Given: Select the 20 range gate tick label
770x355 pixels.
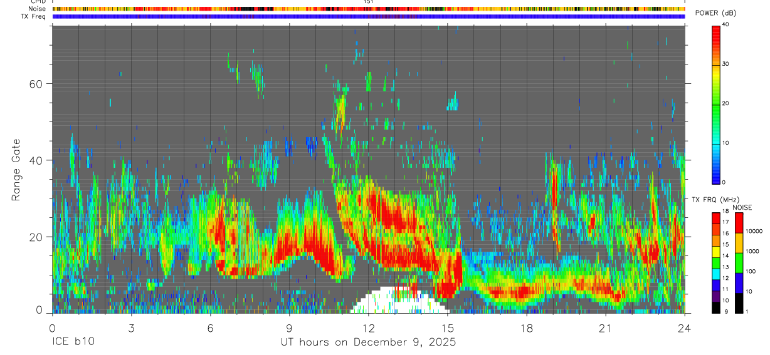Looking at the screenshot, I should (37, 237).
